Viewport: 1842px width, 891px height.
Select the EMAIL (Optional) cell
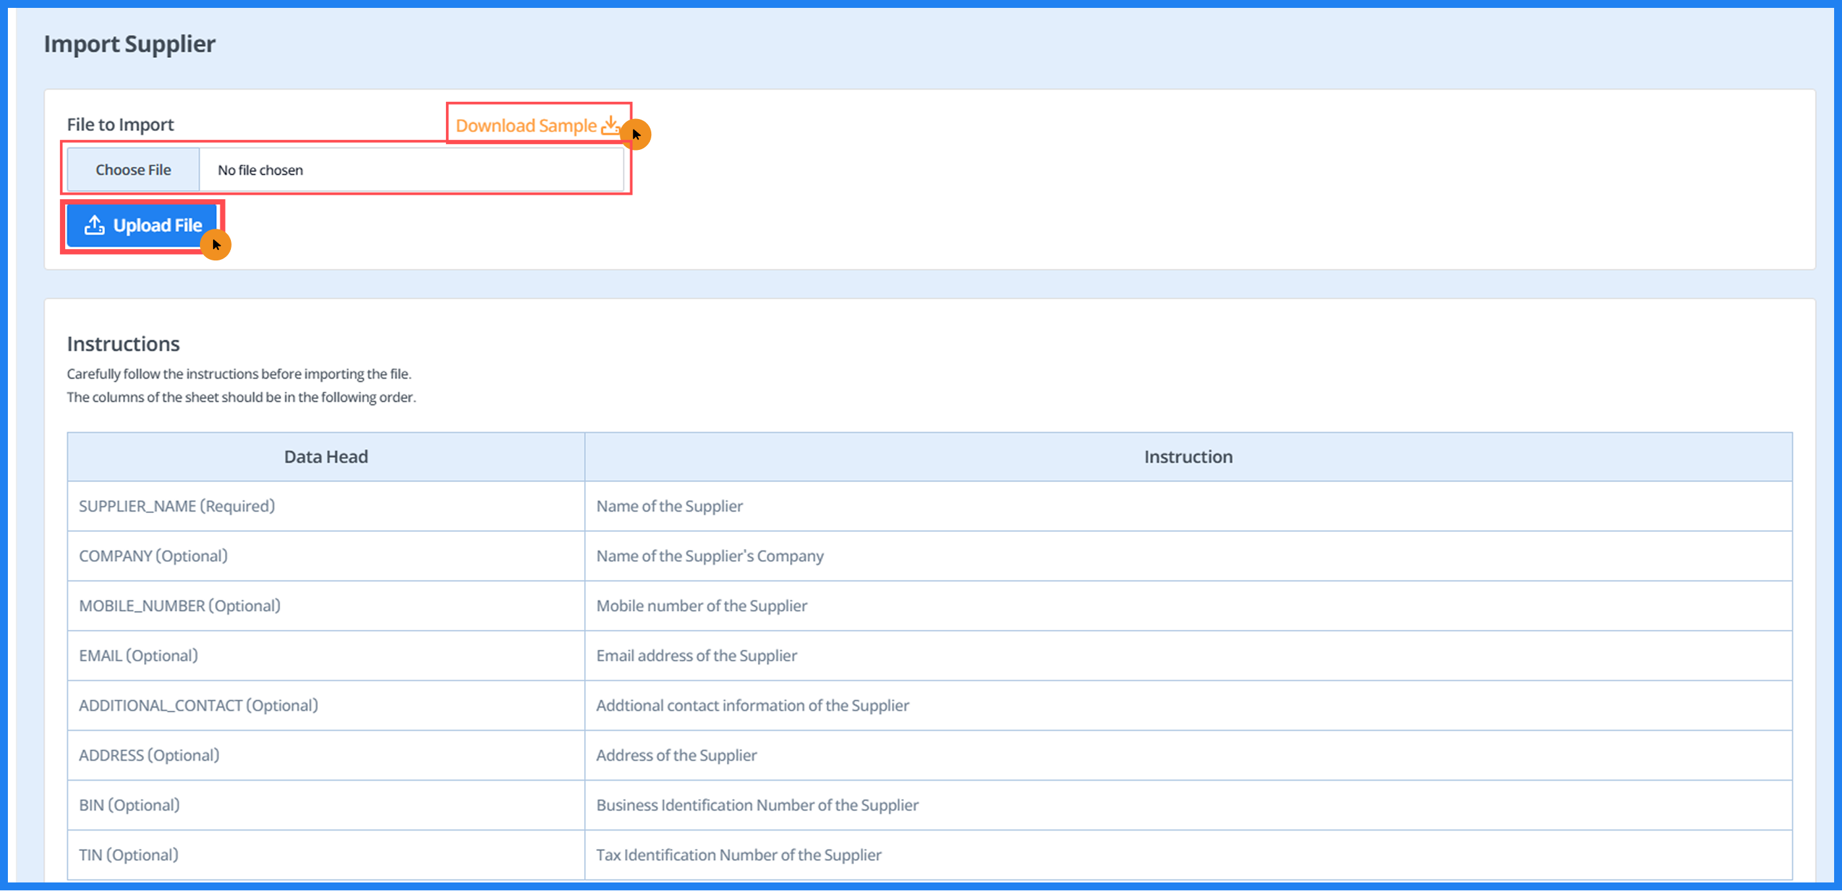coord(138,655)
